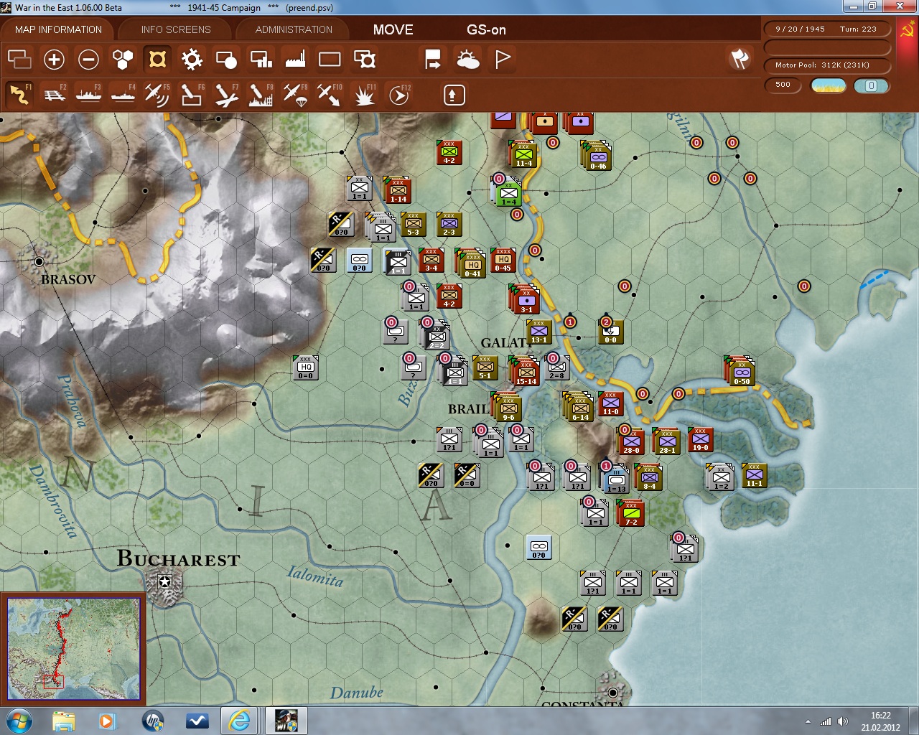Open the INFO SCREENS tab
The image size is (919, 735).
tap(176, 29)
